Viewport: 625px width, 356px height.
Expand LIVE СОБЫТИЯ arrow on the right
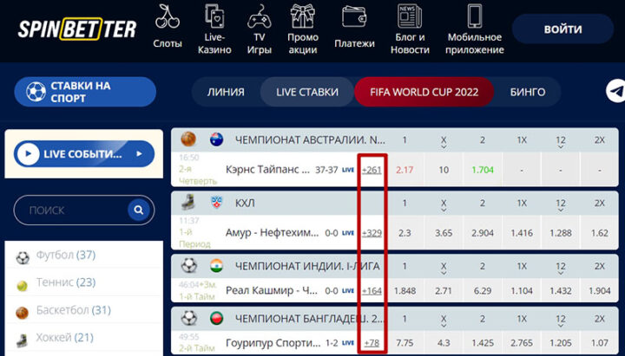click(x=139, y=153)
